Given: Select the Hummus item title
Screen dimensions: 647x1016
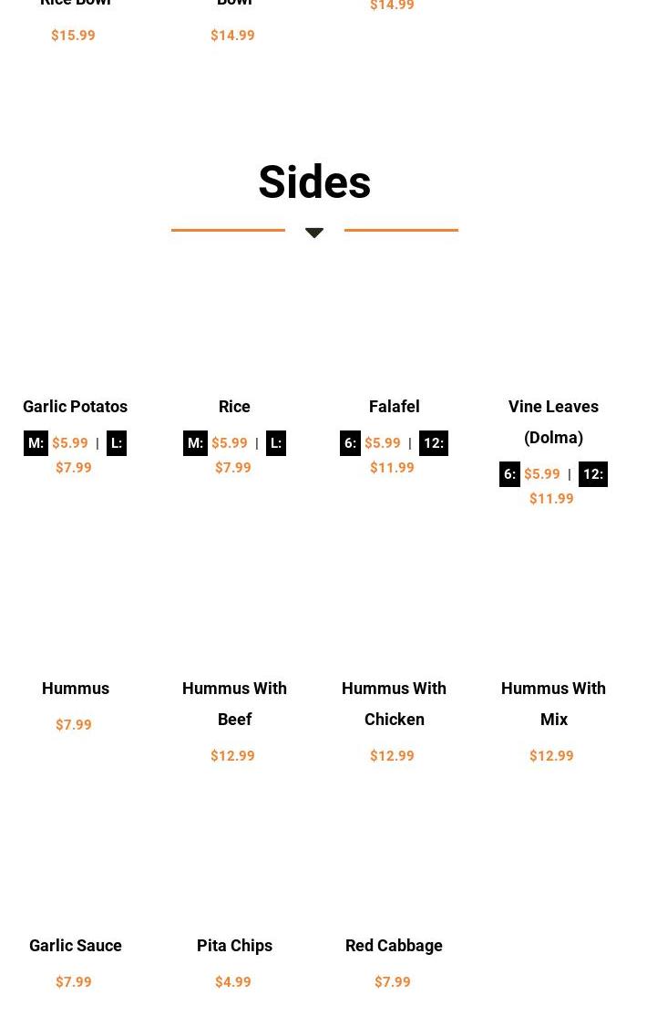Looking at the screenshot, I should click(76, 689).
